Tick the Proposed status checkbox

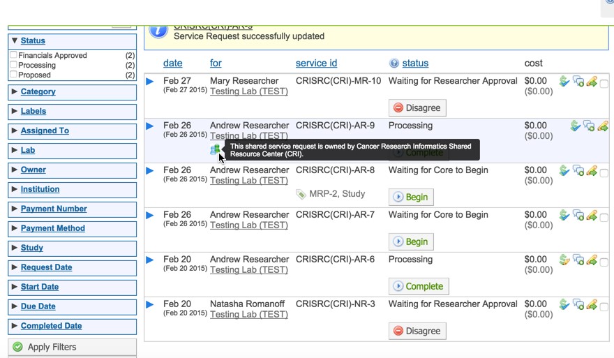[13, 75]
